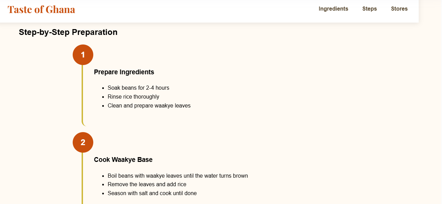Open the Steps navigation link

[x=369, y=9]
